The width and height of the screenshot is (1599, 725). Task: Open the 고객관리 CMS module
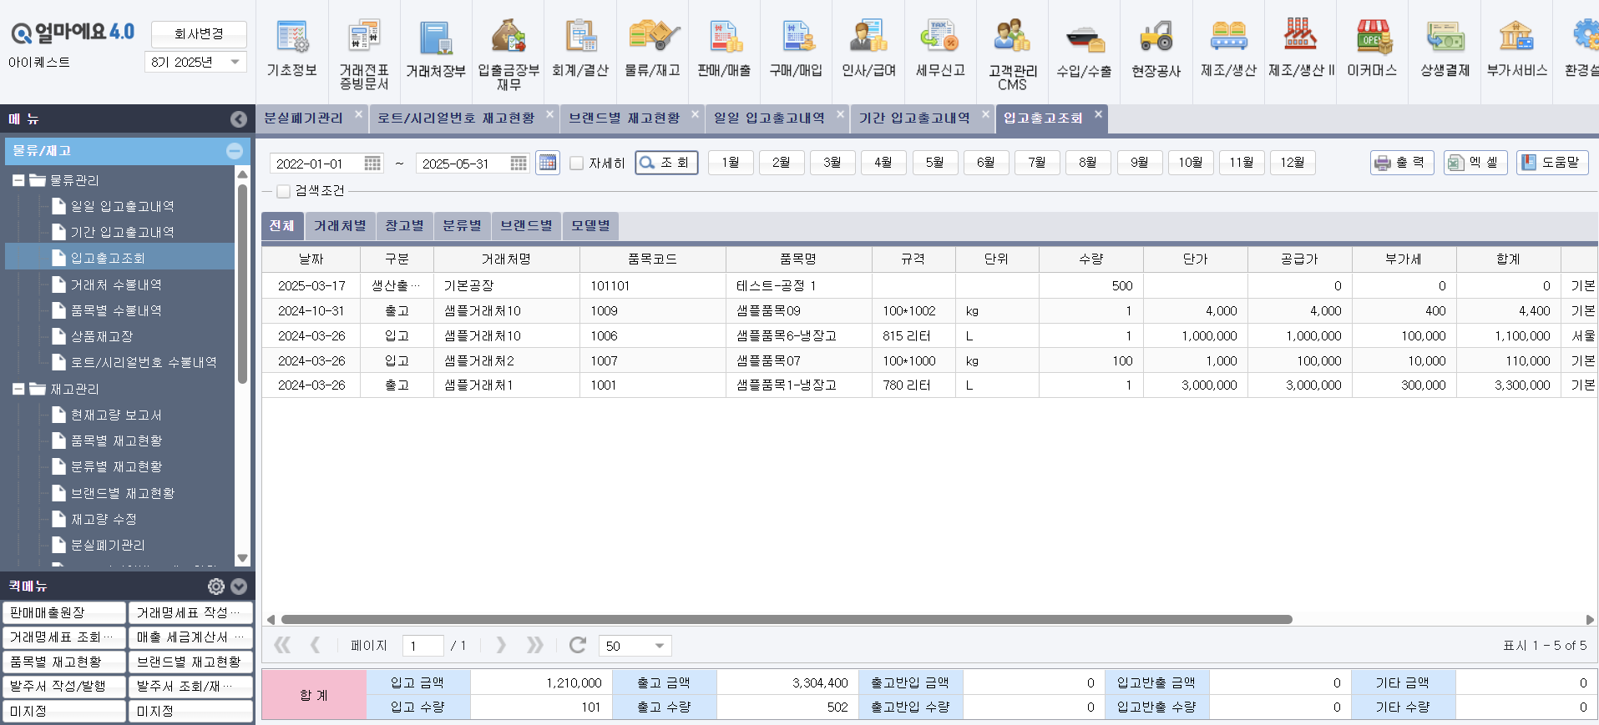click(x=1012, y=54)
